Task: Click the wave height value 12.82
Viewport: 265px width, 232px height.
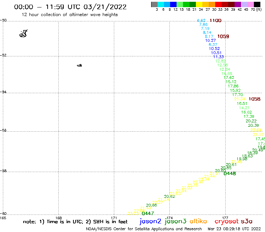Action: [220, 61]
